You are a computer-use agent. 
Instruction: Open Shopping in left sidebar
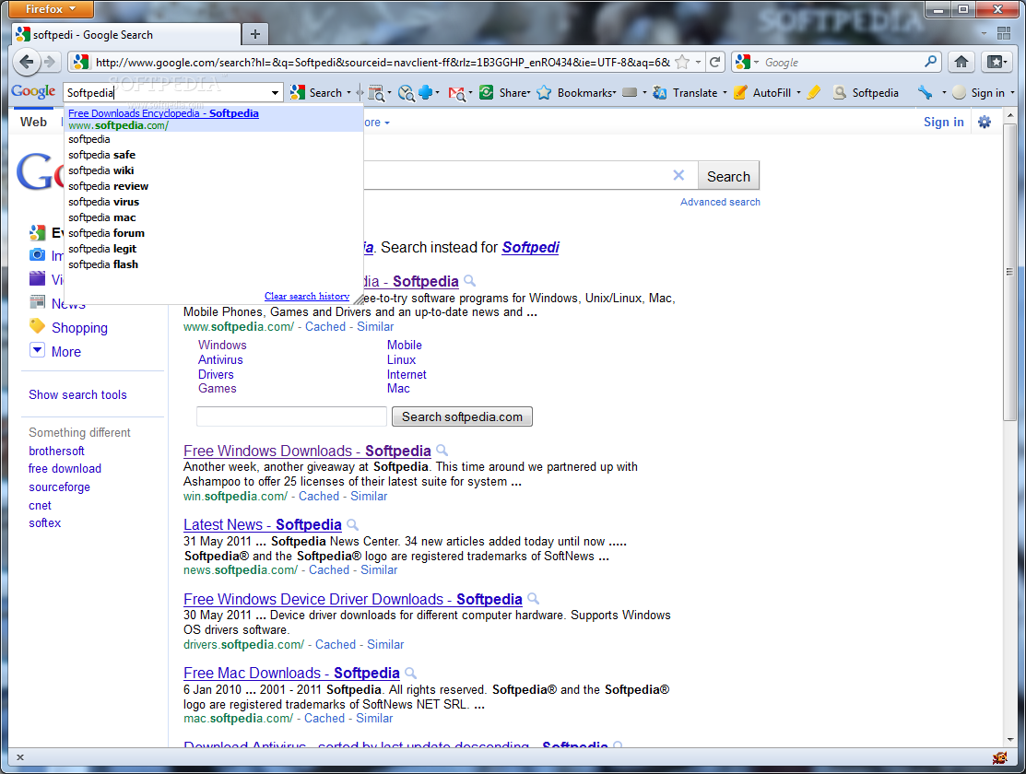click(x=79, y=327)
